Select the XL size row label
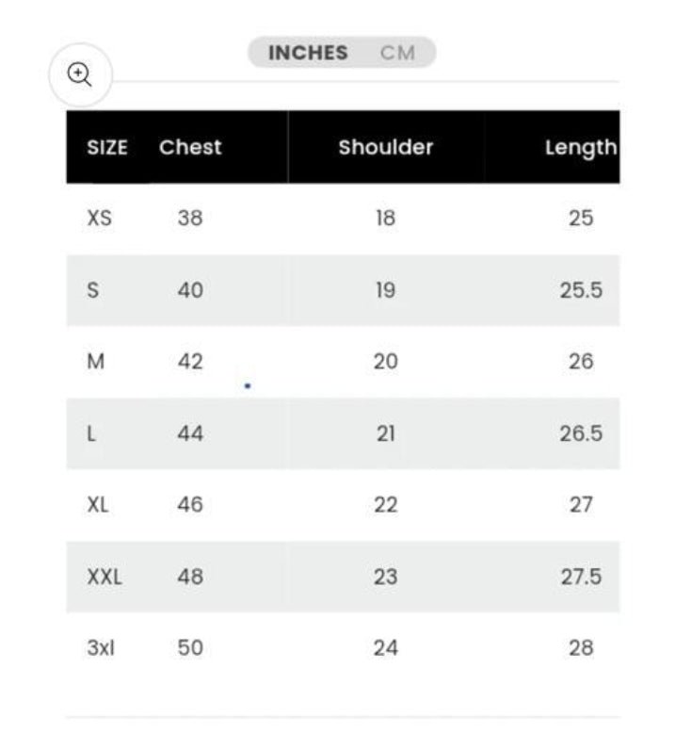Screen dimensions: 675x750 [x=98, y=505]
